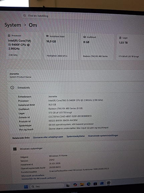This screenshot has height=193, width=144.
Task: Open the Windows Start menu
Action: pyautogui.click(x=26, y=187)
